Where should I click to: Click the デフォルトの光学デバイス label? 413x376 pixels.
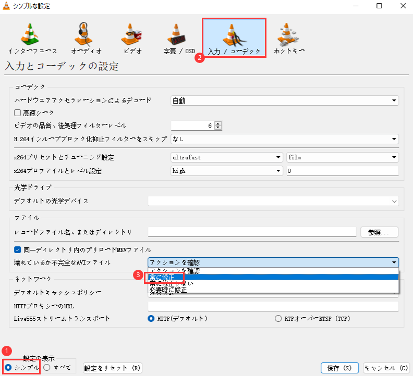[x=51, y=201]
